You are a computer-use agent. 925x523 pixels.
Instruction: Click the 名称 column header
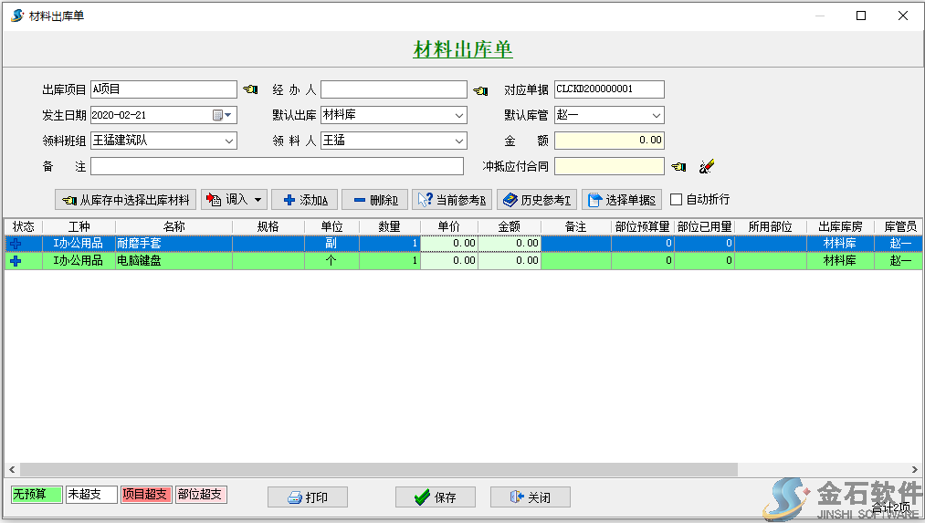(x=173, y=226)
